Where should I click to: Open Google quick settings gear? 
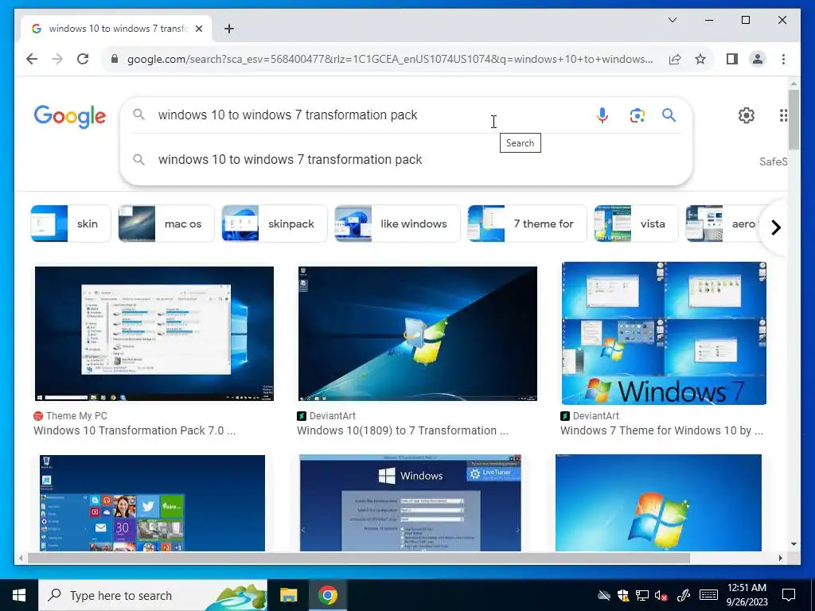click(747, 115)
